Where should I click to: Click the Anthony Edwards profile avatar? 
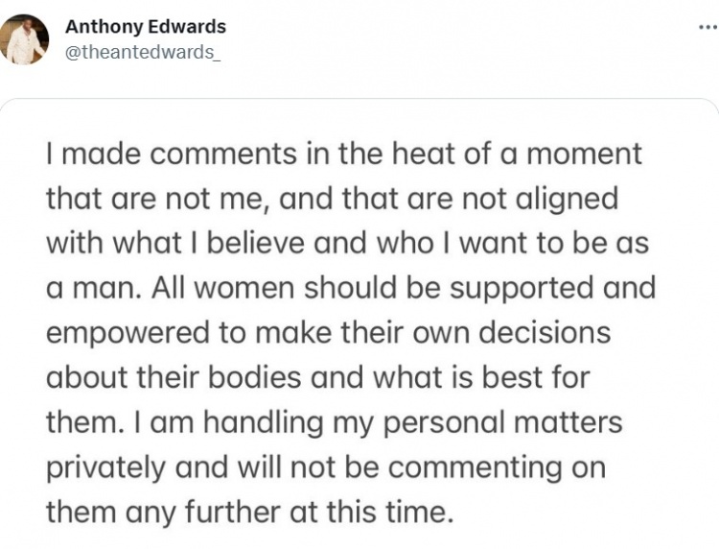pyautogui.click(x=24, y=39)
